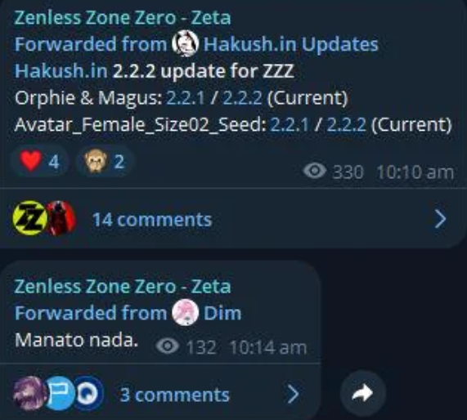Click the blue flag commenter avatar
This screenshot has height=420, width=467.
61,394
